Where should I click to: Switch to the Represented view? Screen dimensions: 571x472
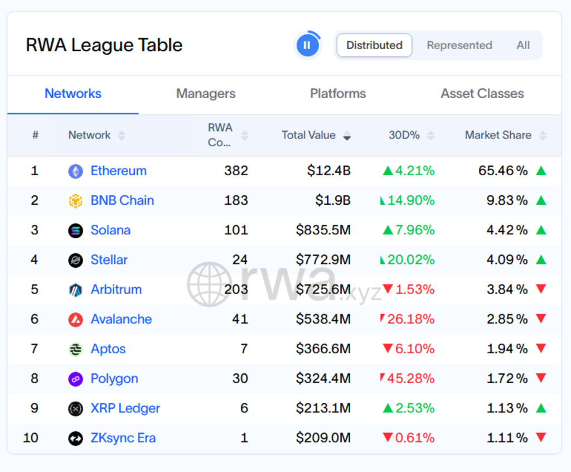pyautogui.click(x=459, y=45)
